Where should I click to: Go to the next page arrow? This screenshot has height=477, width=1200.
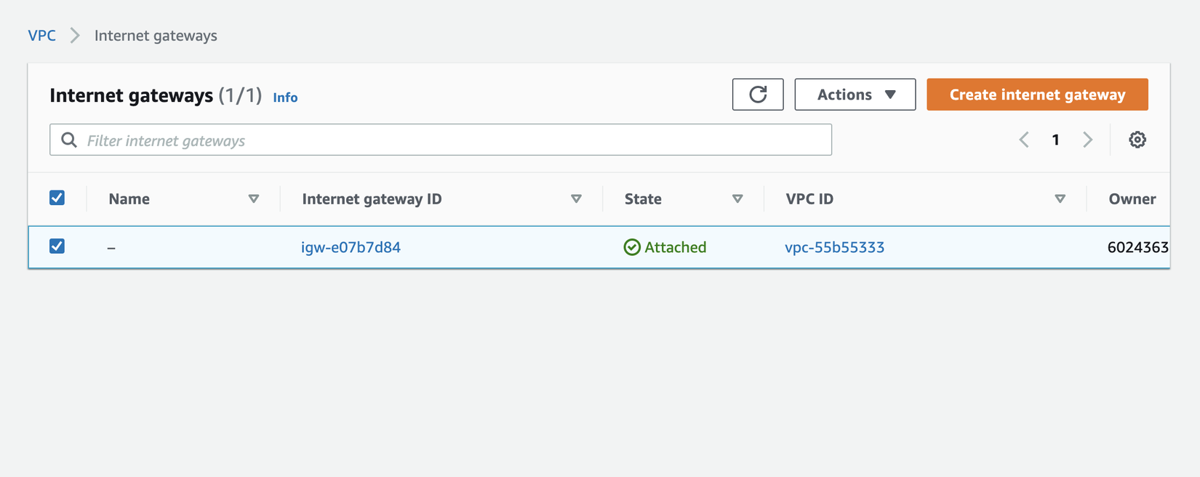pyautogui.click(x=1087, y=140)
